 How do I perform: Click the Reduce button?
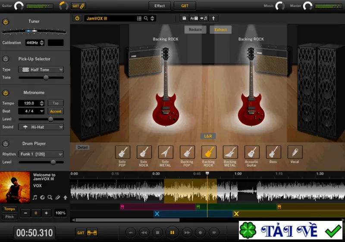[195, 30]
